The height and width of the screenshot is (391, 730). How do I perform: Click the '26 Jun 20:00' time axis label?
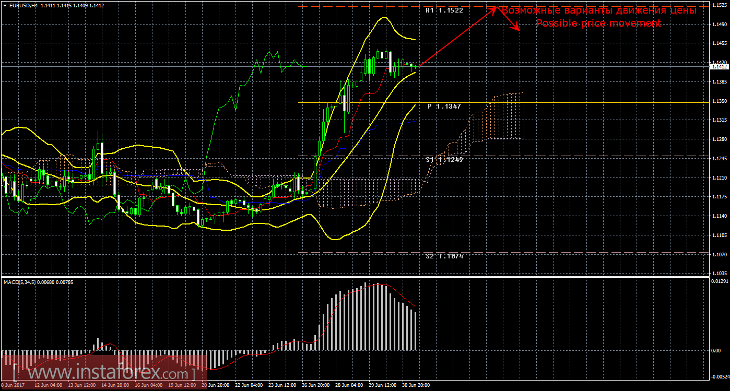click(x=316, y=386)
